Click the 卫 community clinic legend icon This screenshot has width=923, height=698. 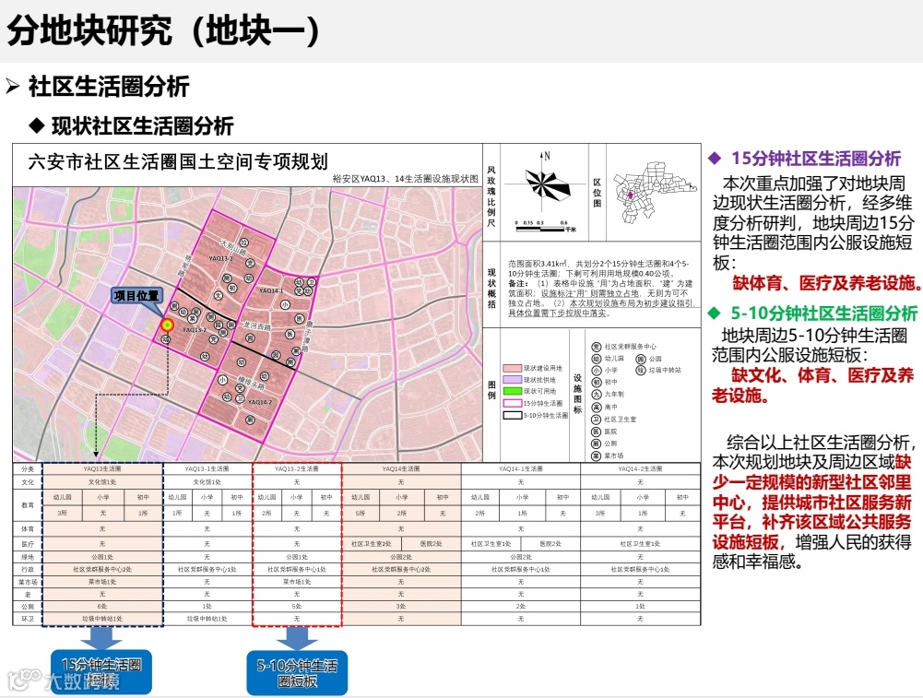(597, 419)
